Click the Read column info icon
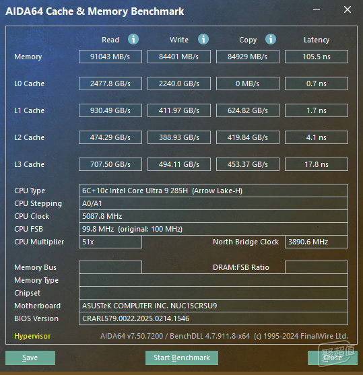The image size is (363, 375). tap(133, 39)
